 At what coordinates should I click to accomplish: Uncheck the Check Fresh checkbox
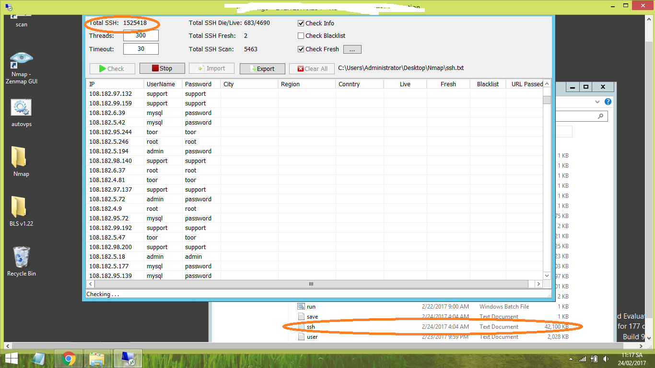[x=301, y=49]
